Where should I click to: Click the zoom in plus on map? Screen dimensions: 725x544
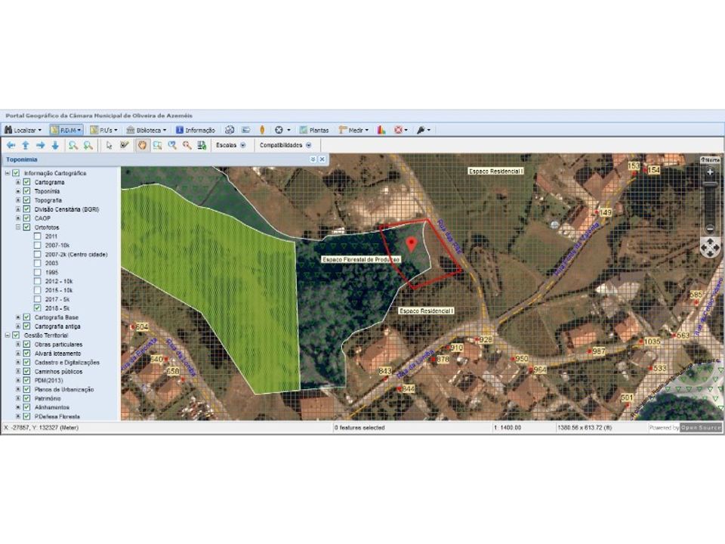pos(710,172)
